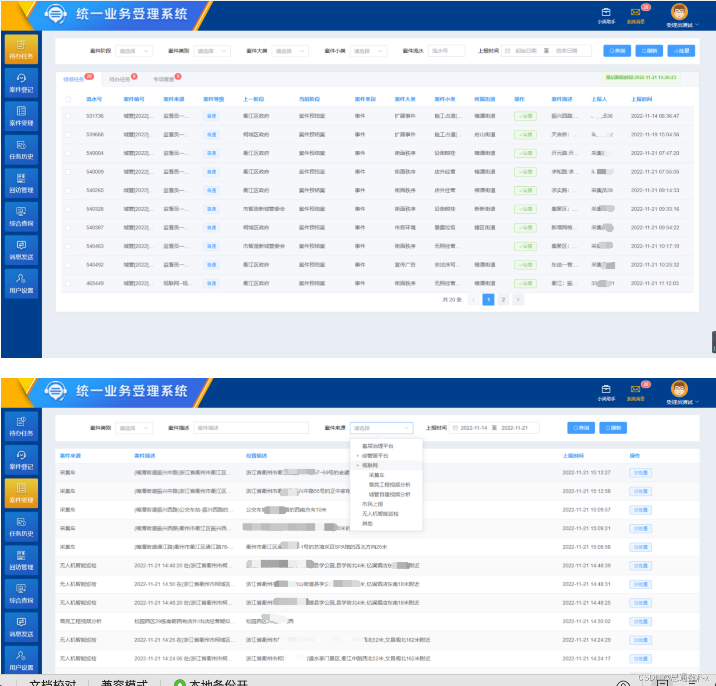Go to page 2 of the task list
This screenshot has width=716, height=686.
click(x=503, y=300)
